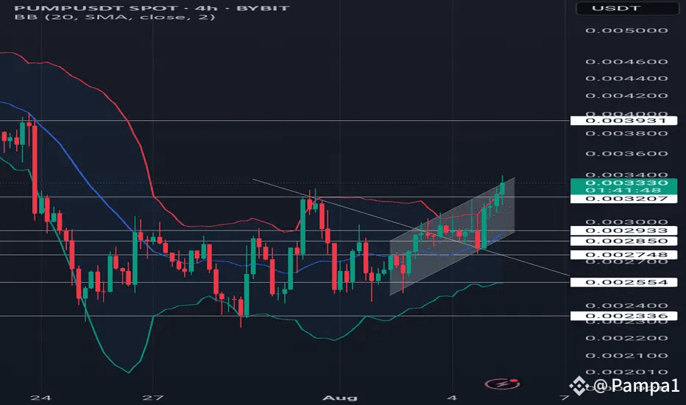Select the 0.003931 horizontal line price label
The height and width of the screenshot is (405, 686).
[x=625, y=121]
